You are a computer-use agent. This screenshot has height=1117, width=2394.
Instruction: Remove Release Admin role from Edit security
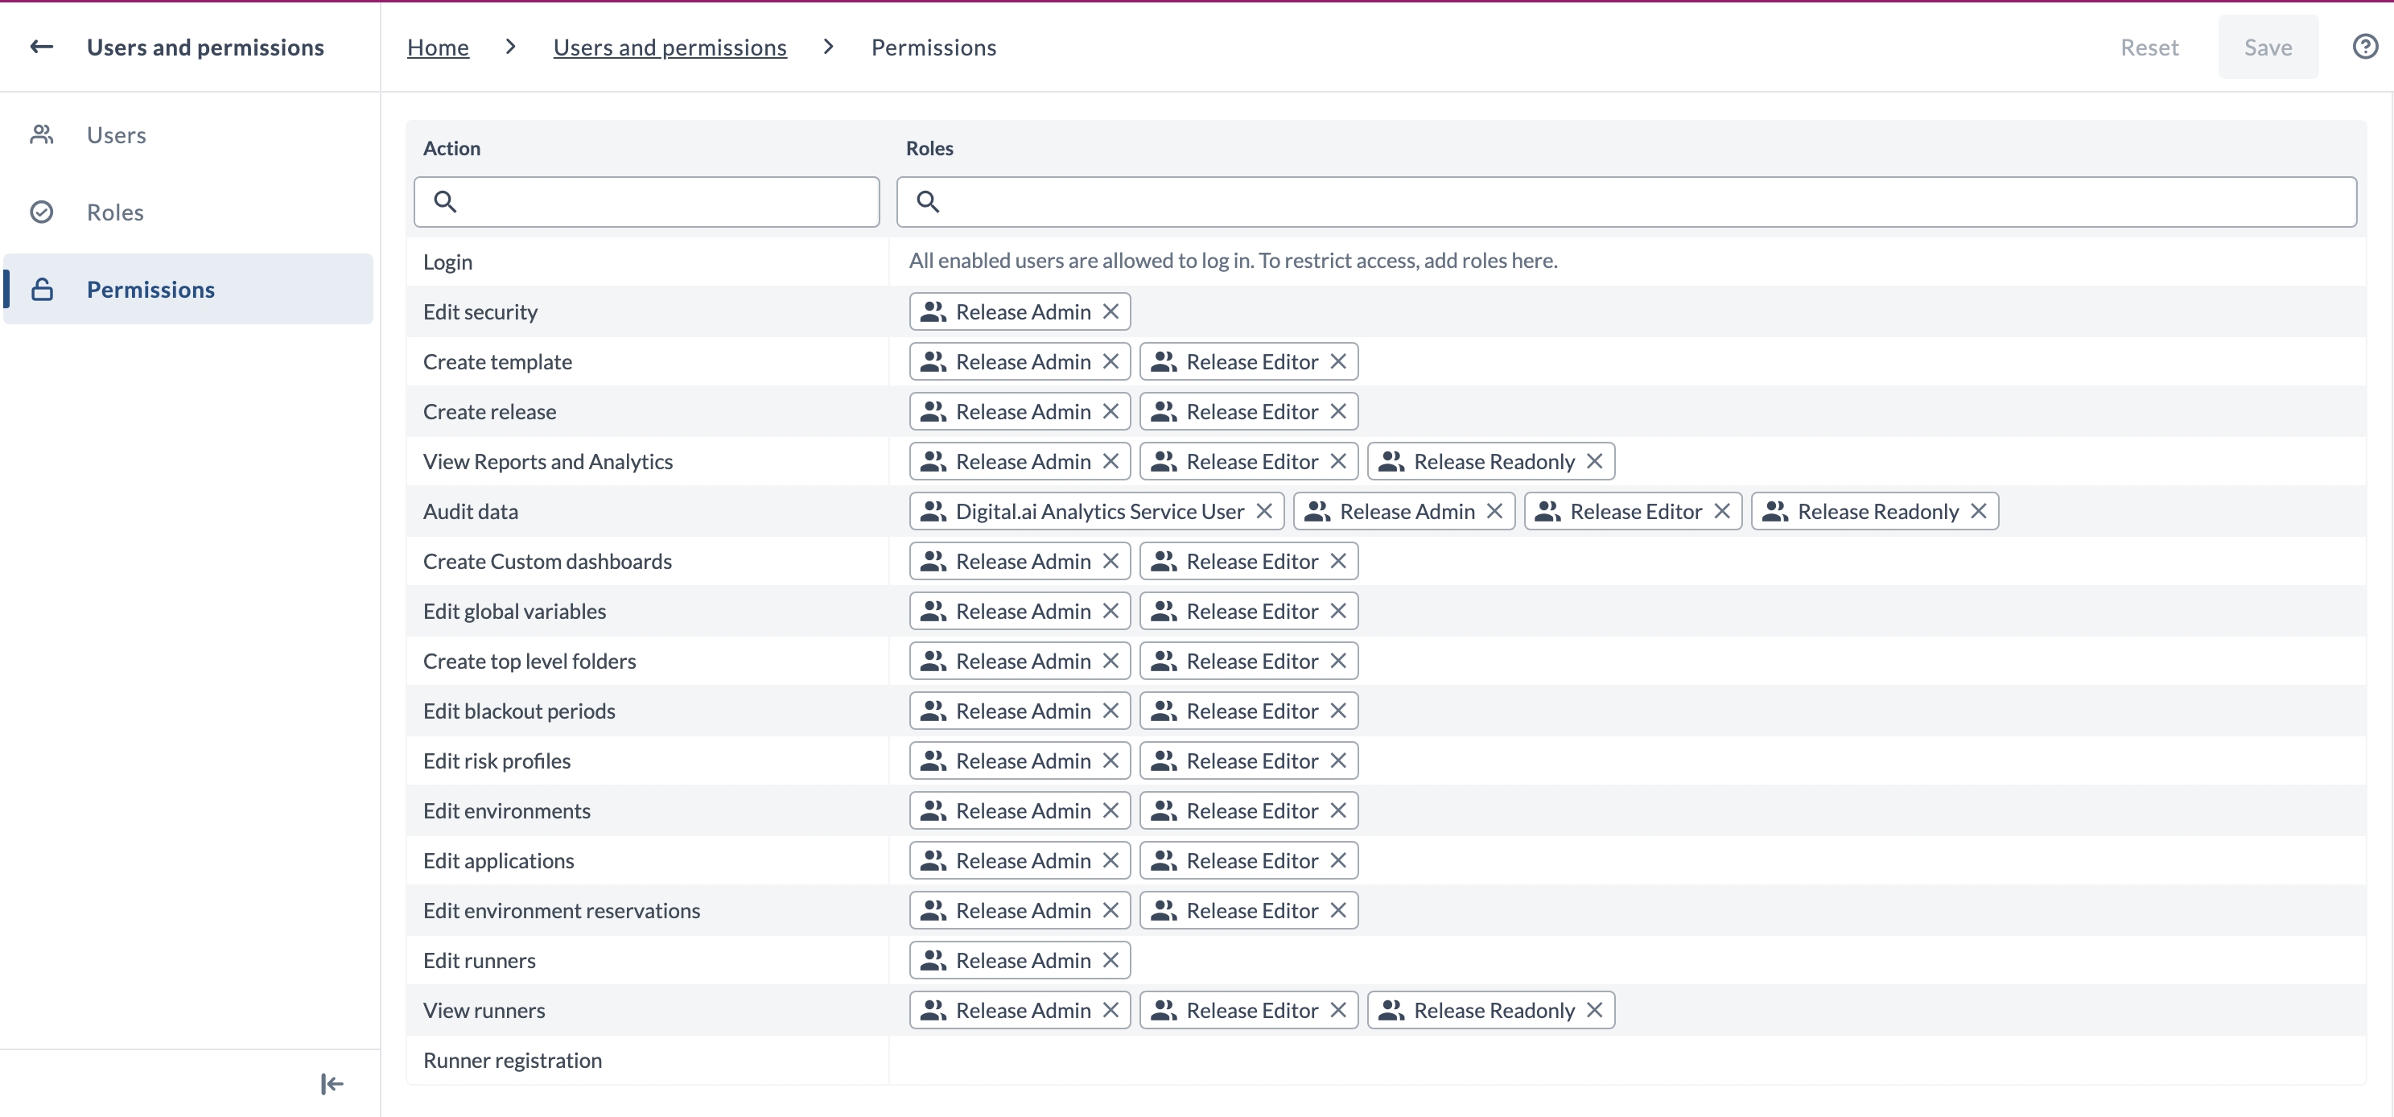1111,311
